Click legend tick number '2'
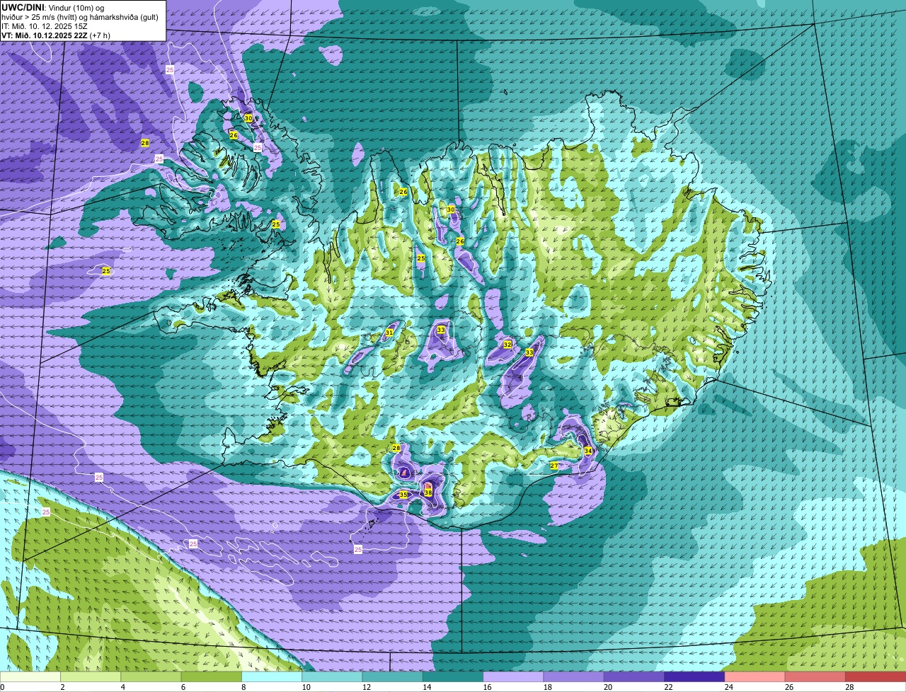 62,686
